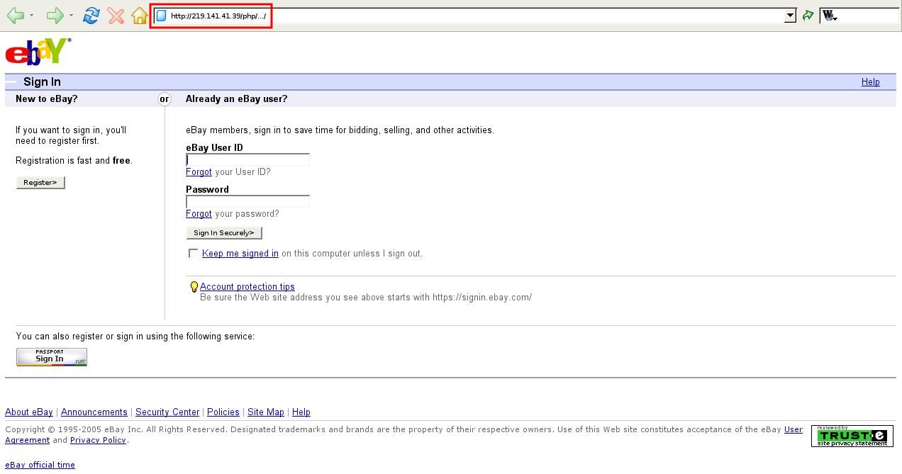The image size is (902, 474).
Task: Click the page icon in the address bar
Action: point(161,16)
